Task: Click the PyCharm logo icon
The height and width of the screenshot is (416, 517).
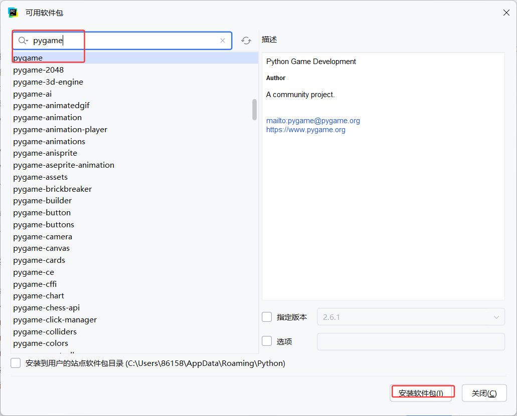Action: (13, 13)
